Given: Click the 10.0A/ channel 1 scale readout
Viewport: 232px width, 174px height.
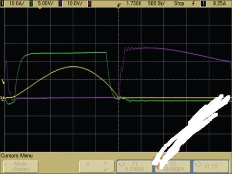Looking at the screenshot, I should pyautogui.click(x=17, y=3).
